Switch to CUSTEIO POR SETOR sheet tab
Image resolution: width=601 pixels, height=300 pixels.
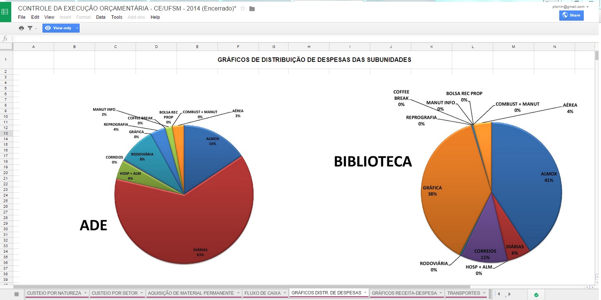click(x=115, y=293)
